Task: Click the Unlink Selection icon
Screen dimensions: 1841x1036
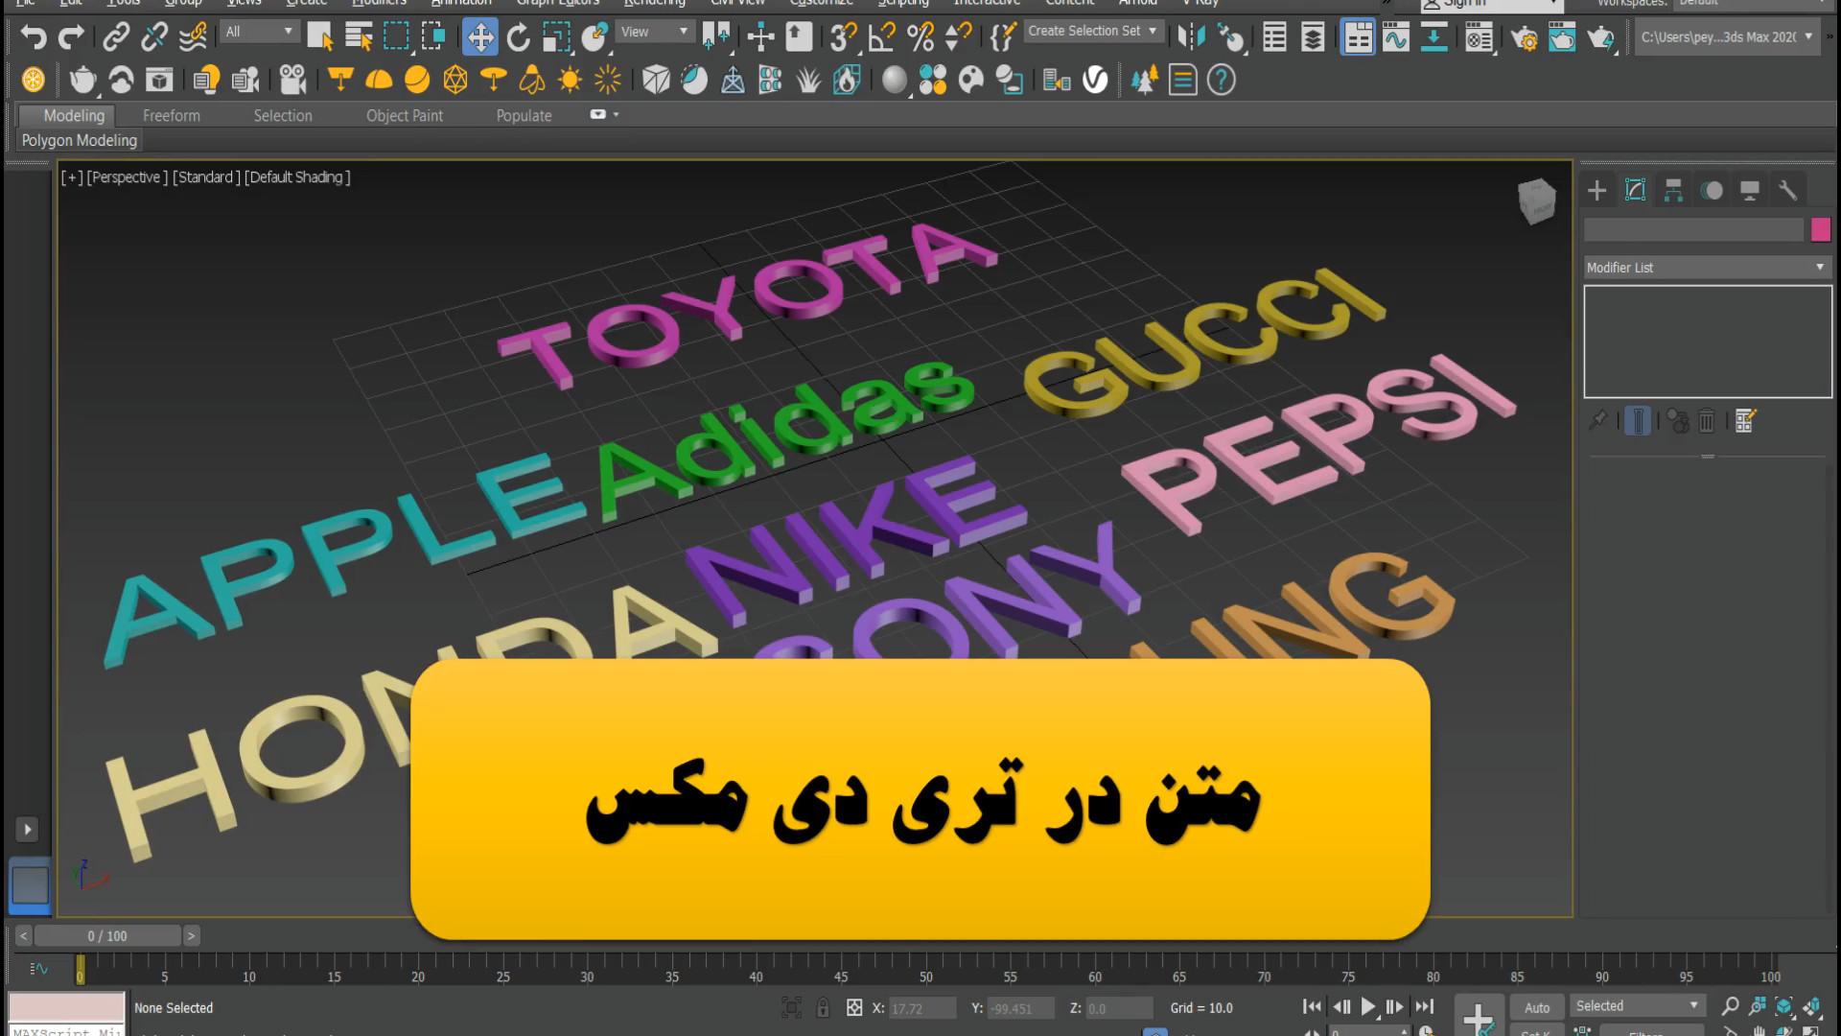Action: pos(154,37)
